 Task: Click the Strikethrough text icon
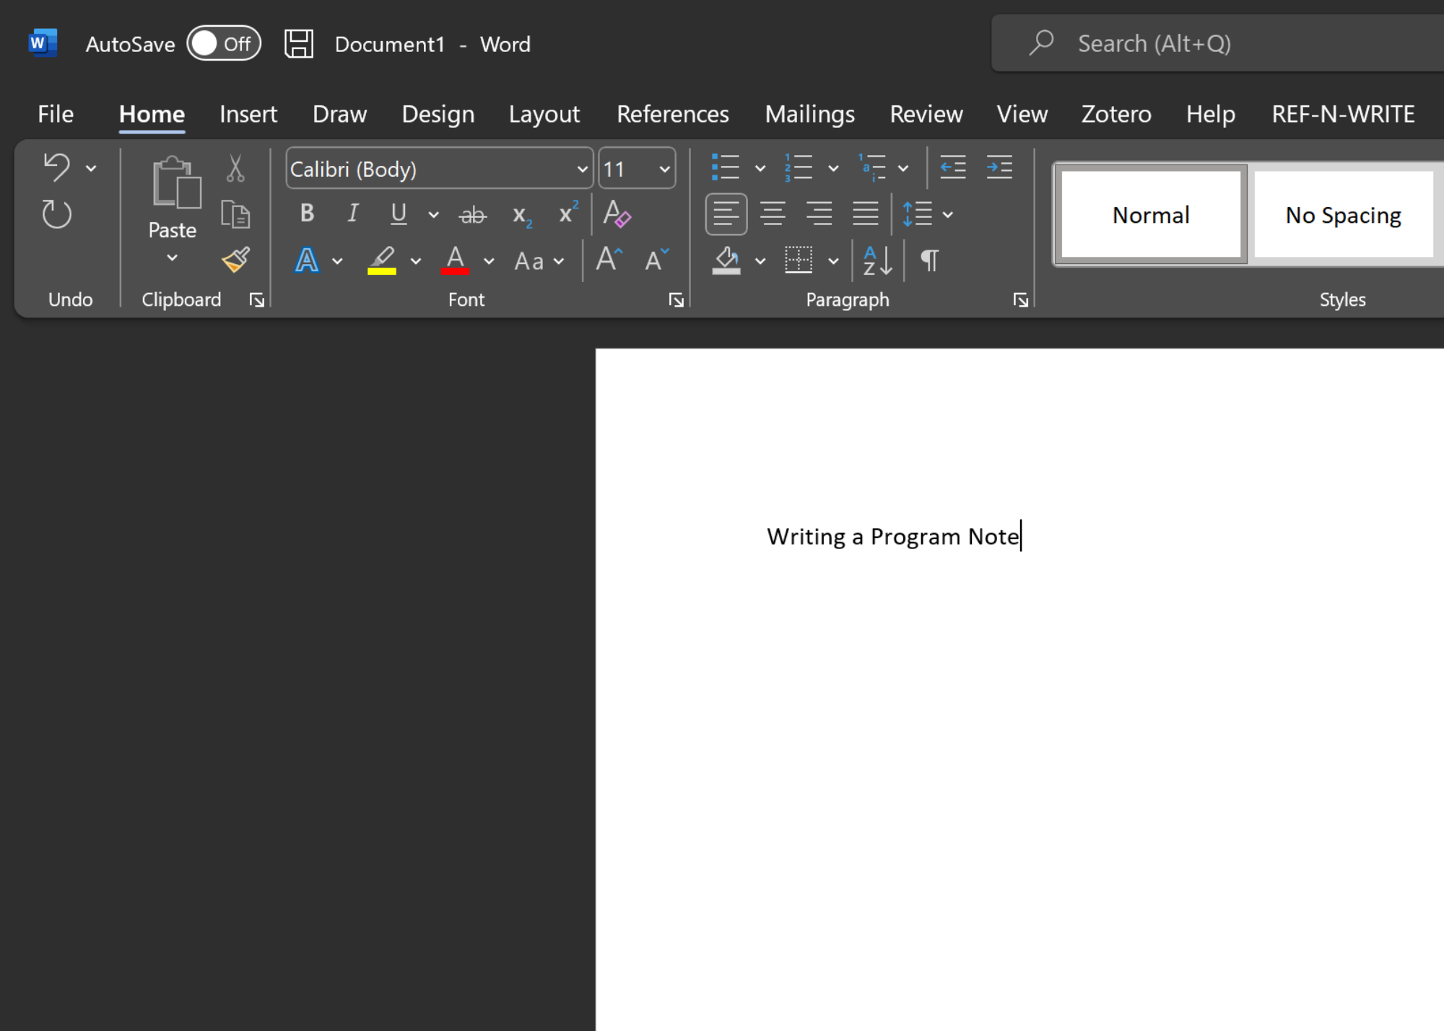coord(473,214)
